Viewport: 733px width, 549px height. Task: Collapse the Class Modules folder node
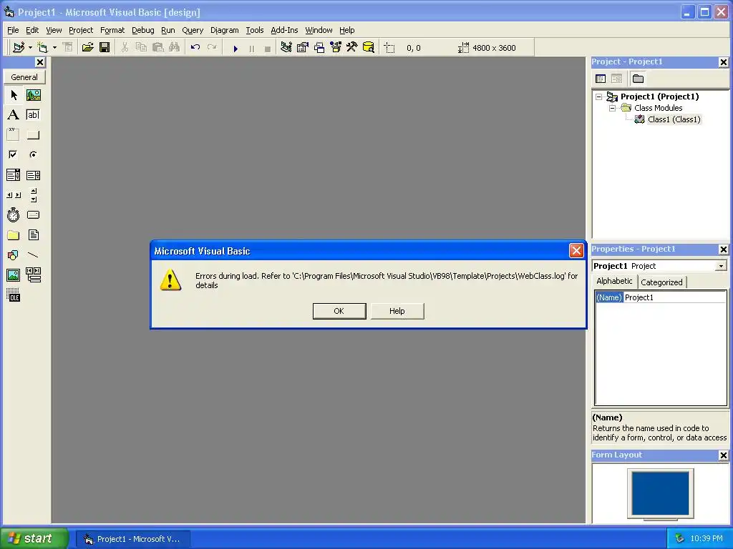612,109
